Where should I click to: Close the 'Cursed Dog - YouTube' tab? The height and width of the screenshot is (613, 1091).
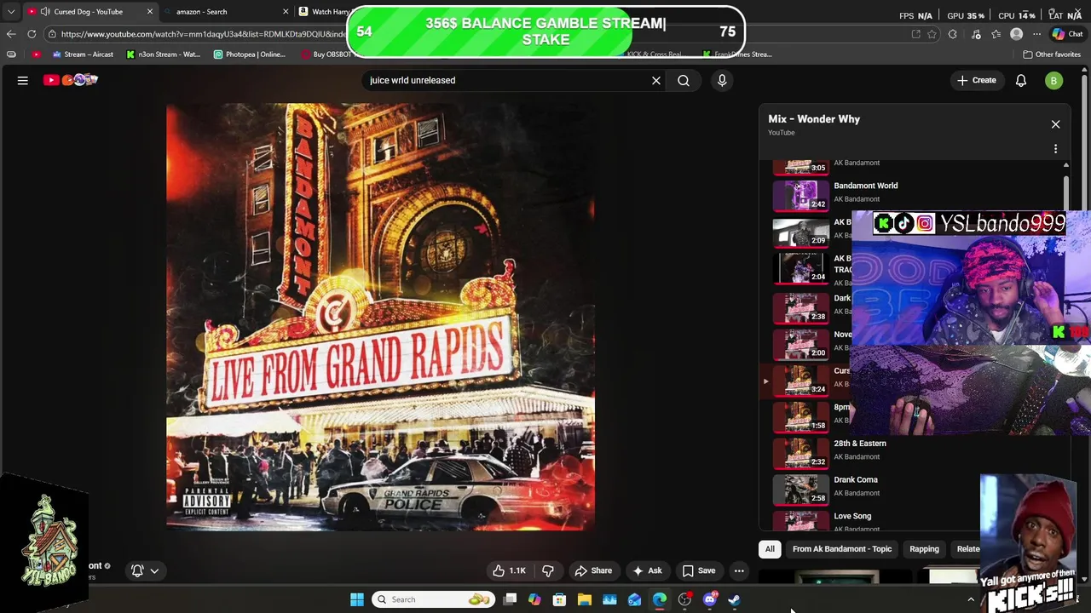(x=150, y=11)
